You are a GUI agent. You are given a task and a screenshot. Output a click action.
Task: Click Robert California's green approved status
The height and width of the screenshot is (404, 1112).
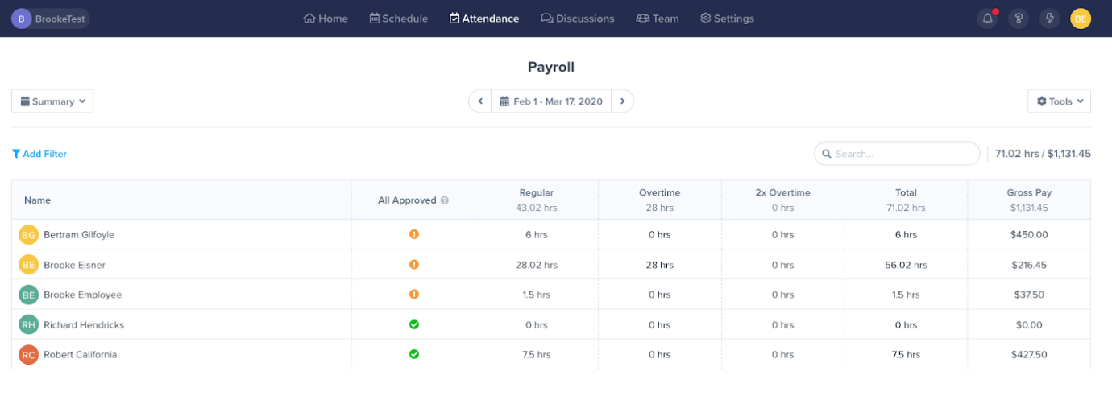pyautogui.click(x=413, y=354)
